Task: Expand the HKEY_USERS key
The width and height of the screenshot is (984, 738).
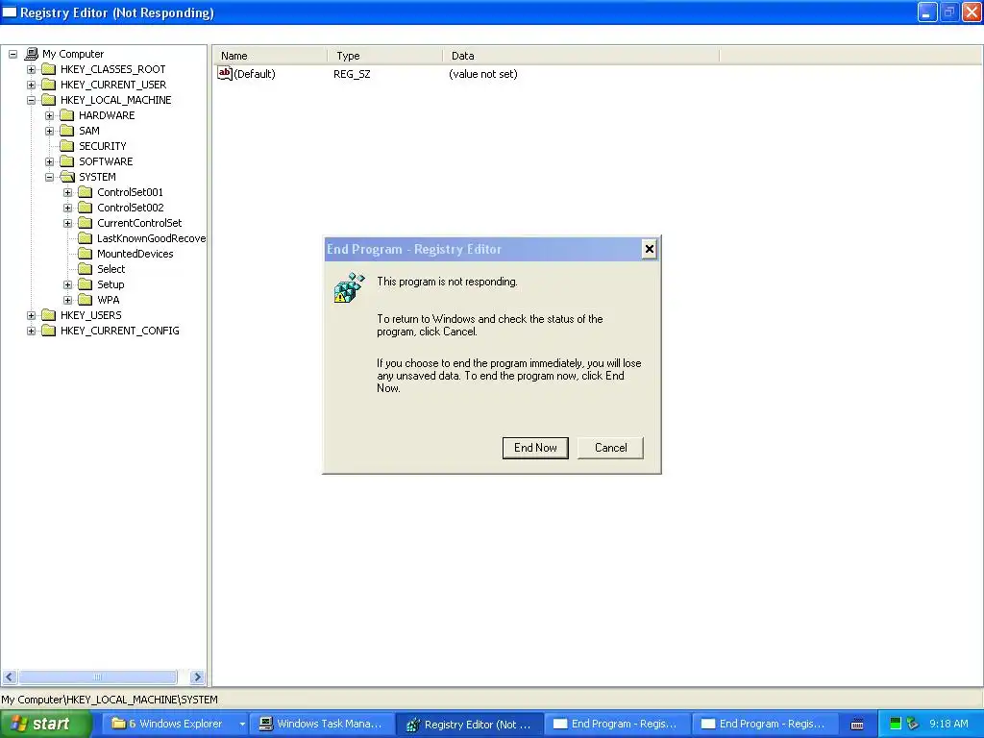Action: tap(31, 315)
